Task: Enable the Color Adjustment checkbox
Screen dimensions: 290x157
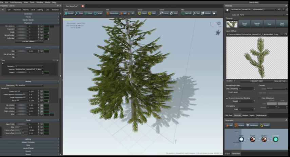Action: [259, 98]
